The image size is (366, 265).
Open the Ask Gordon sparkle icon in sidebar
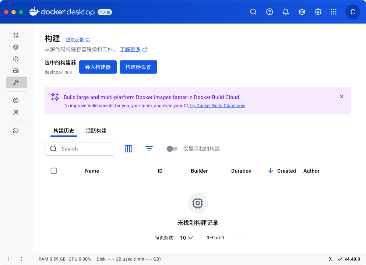tap(16, 35)
